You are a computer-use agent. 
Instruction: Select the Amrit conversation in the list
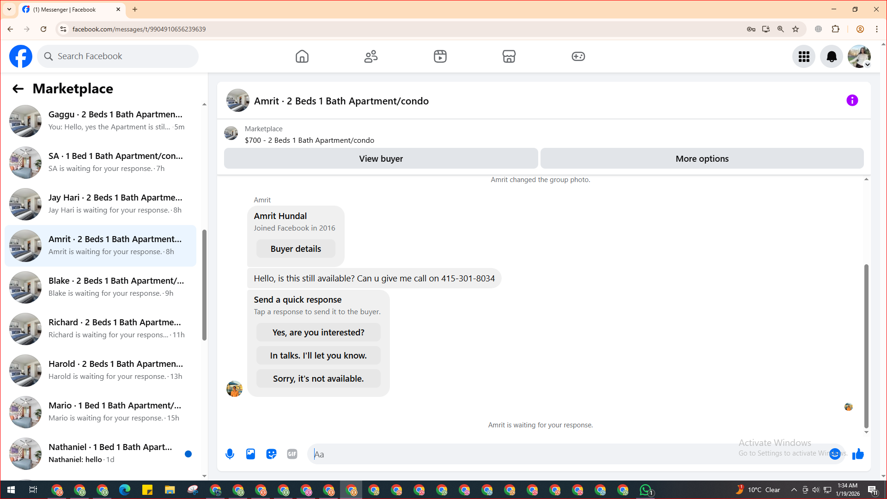tap(101, 246)
